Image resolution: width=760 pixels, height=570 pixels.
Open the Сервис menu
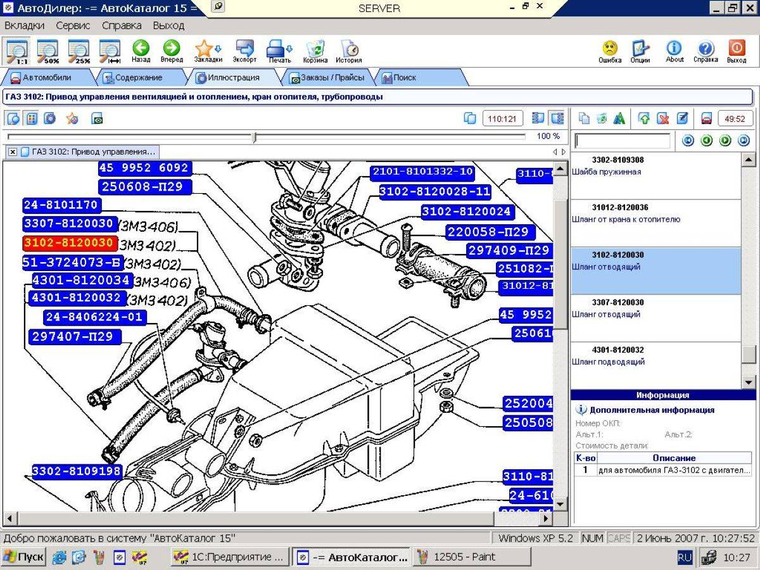click(x=73, y=26)
